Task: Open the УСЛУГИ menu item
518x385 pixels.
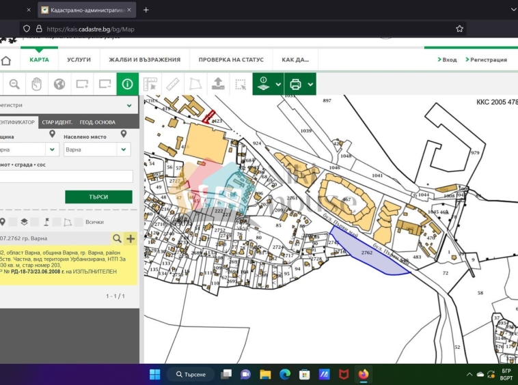Action: pos(79,59)
